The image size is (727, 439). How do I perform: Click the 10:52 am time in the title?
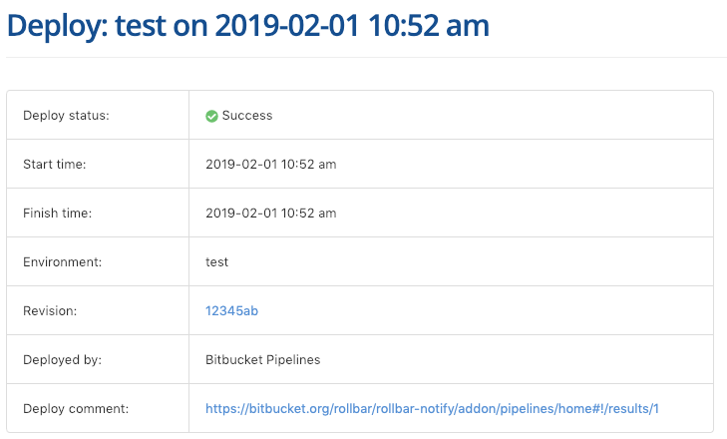pyautogui.click(x=429, y=26)
